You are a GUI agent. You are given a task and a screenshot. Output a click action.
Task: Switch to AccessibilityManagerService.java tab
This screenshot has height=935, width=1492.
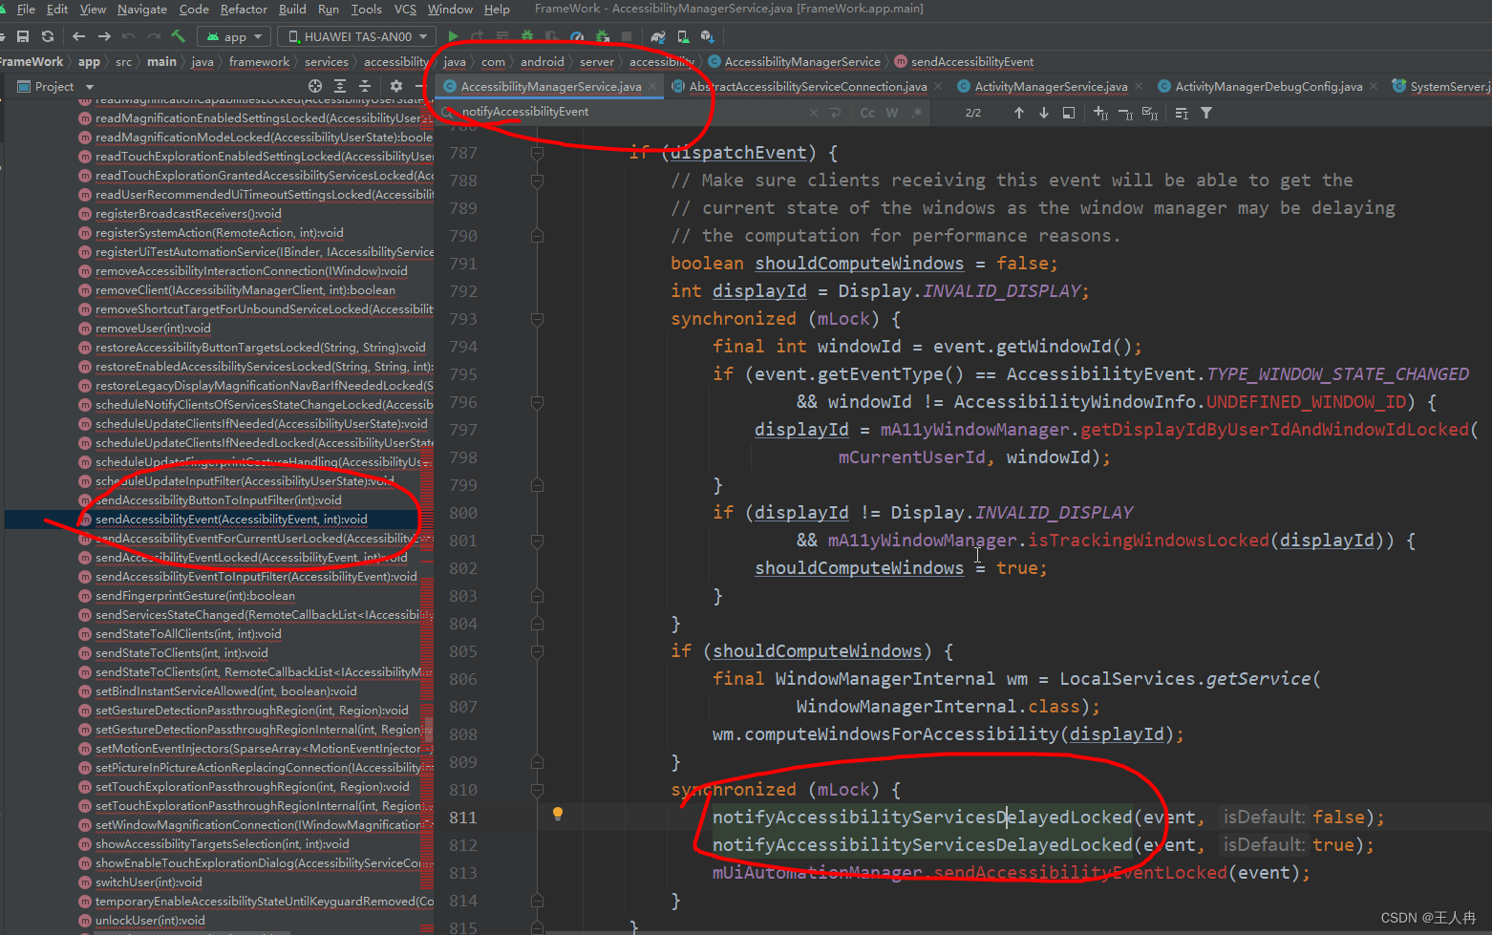coord(550,86)
